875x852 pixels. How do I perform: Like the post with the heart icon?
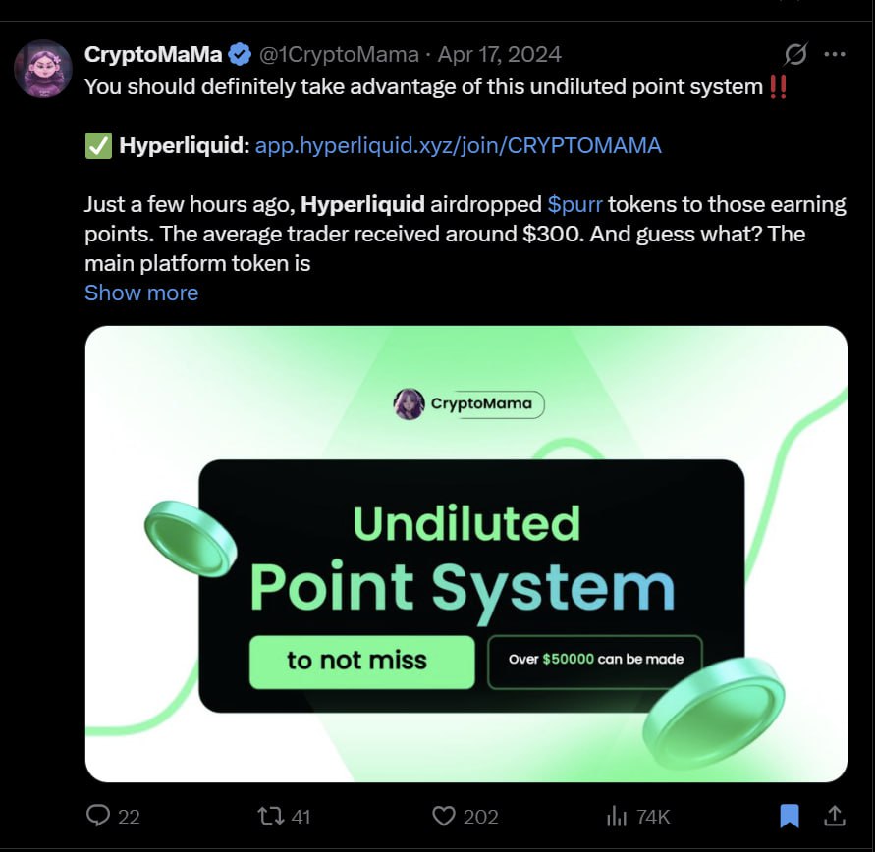(x=444, y=816)
